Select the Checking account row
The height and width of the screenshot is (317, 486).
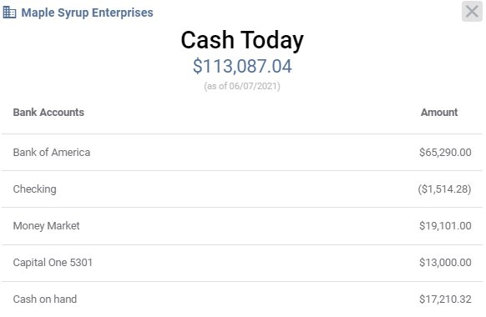click(x=242, y=189)
